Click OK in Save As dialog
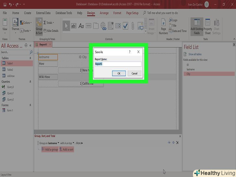Image resolution: width=236 pixels, height=177 pixels. coord(119,74)
